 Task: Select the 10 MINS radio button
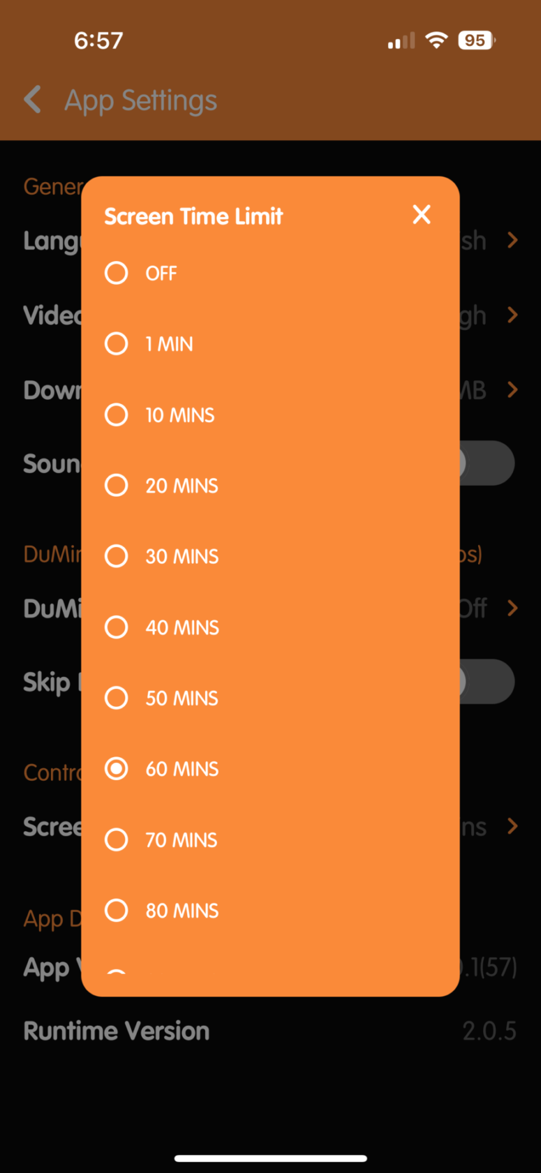point(116,415)
